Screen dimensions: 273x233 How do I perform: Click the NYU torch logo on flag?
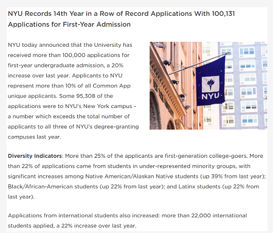click(210, 84)
